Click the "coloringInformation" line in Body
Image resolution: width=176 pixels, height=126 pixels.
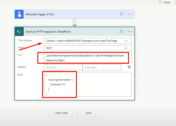pyautogui.click(x=61, y=80)
